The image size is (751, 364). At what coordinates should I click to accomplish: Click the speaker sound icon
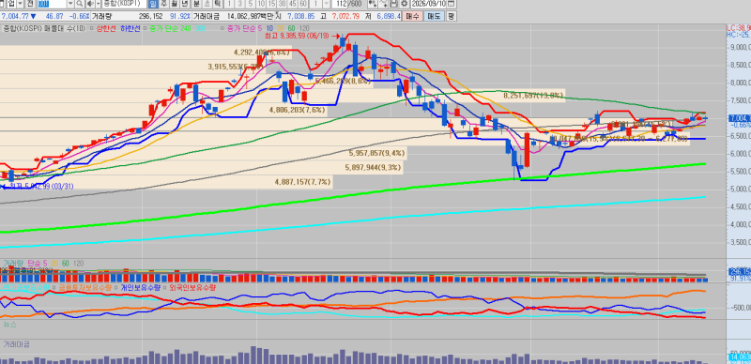pos(89,4)
